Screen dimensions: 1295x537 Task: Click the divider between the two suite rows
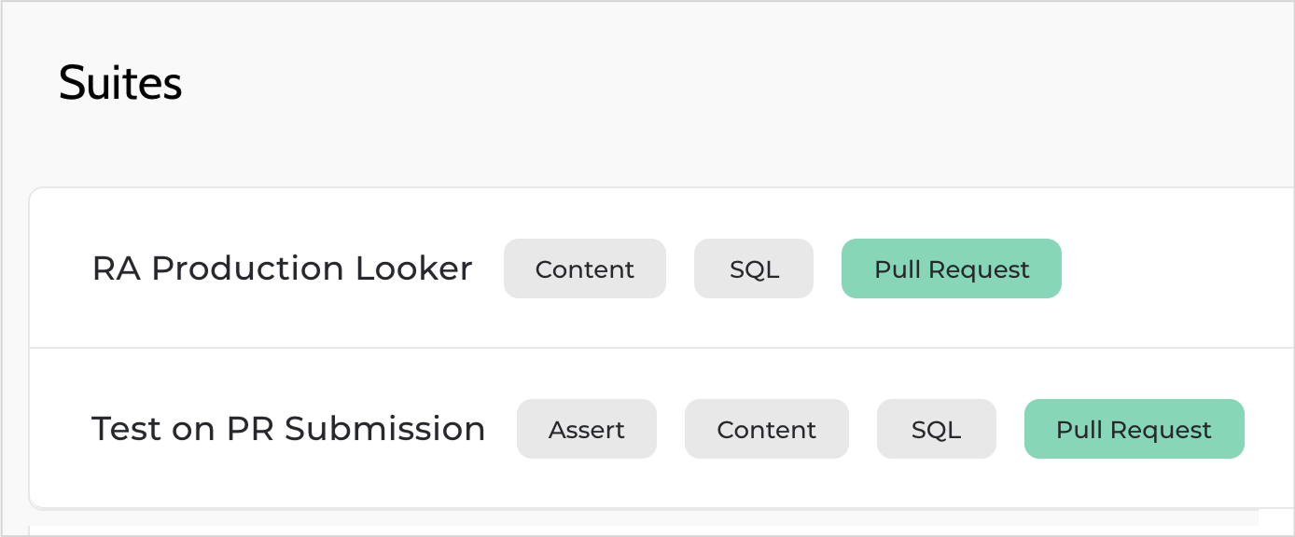click(x=653, y=348)
